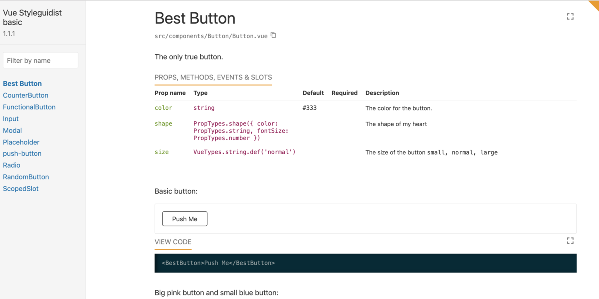Open Best Button in isolated mode

coord(570,16)
